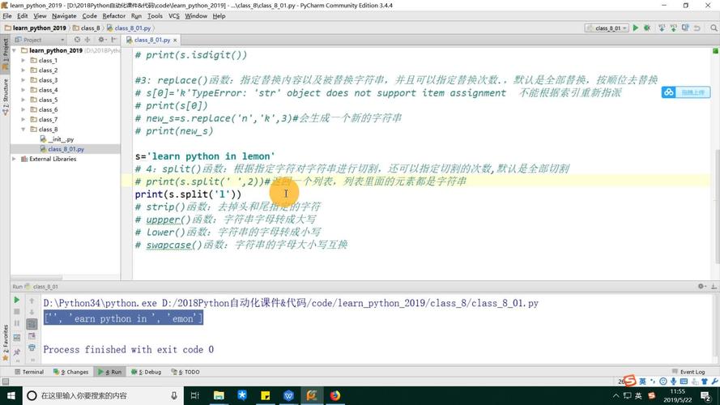Image resolution: width=720 pixels, height=405 pixels.
Task: Revert changes with the undo arrow icon
Action: [697, 28]
